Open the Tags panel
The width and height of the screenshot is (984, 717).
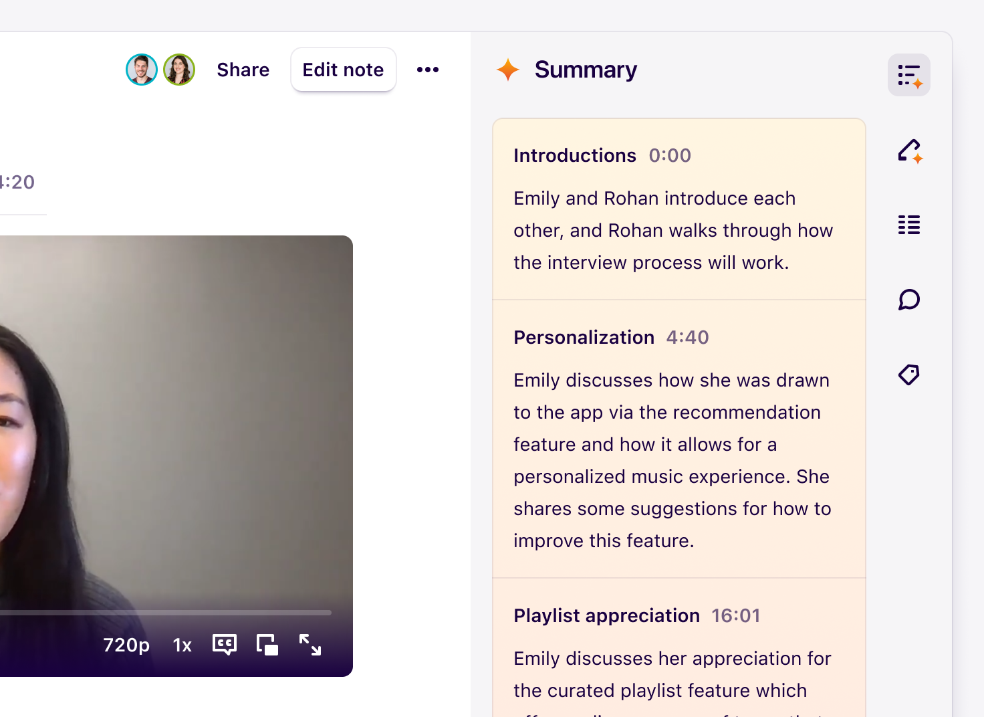pos(908,375)
